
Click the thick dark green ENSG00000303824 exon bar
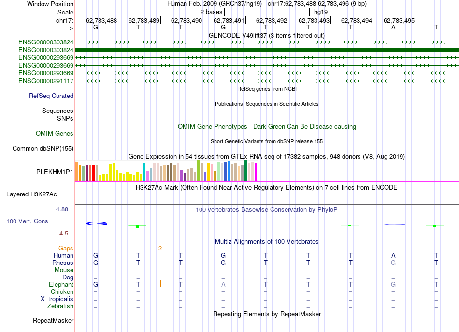[x=267, y=50]
